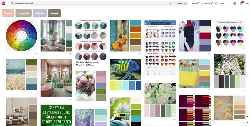Open the autumn leaves on teal door pin
This screenshot has height=126, width=250.
[126, 36]
